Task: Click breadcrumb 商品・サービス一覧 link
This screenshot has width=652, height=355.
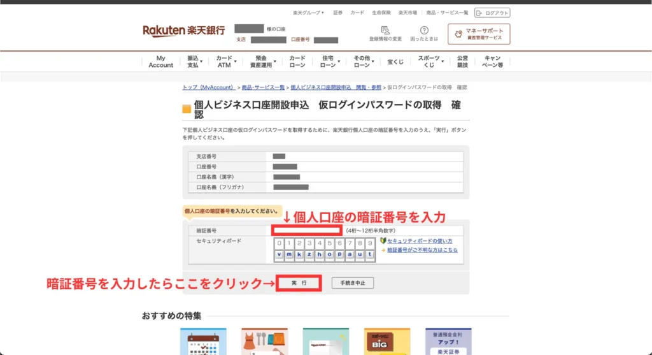Action: tap(263, 87)
